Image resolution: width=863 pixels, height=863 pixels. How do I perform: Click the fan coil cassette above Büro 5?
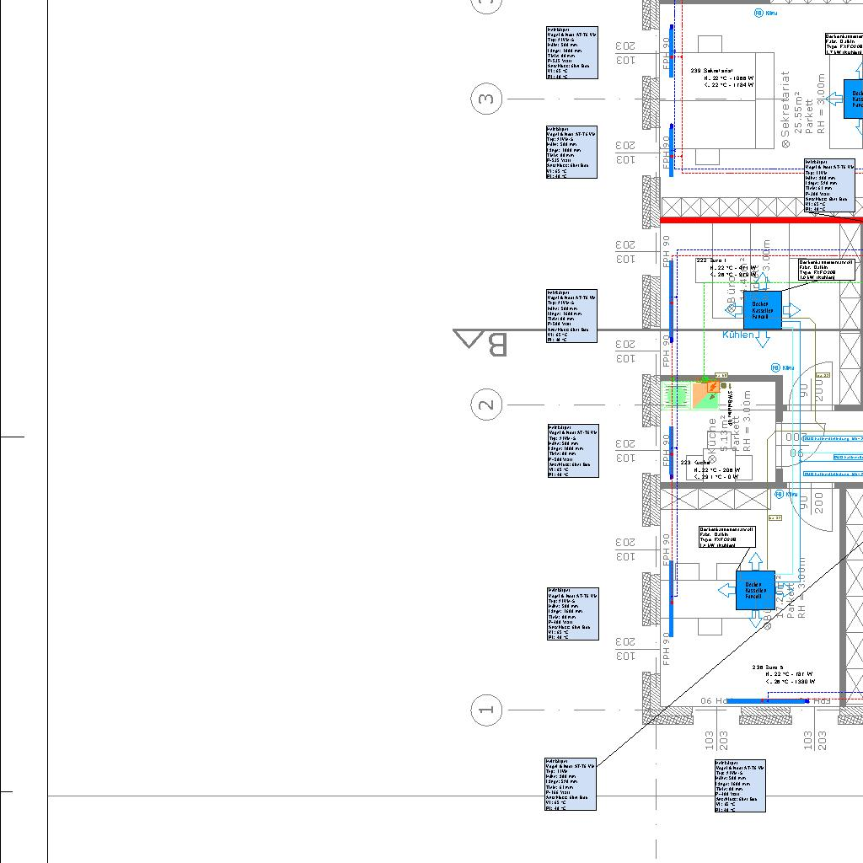[754, 590]
